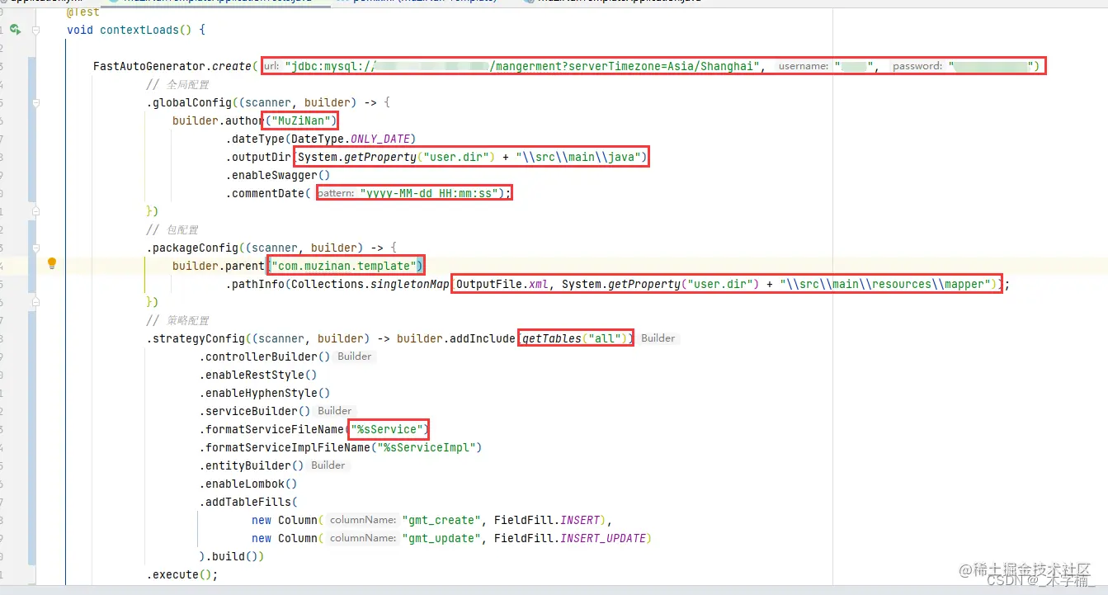The width and height of the screenshot is (1108, 595).
Task: Click the .controllerBuilder() call
Action: (x=264, y=357)
